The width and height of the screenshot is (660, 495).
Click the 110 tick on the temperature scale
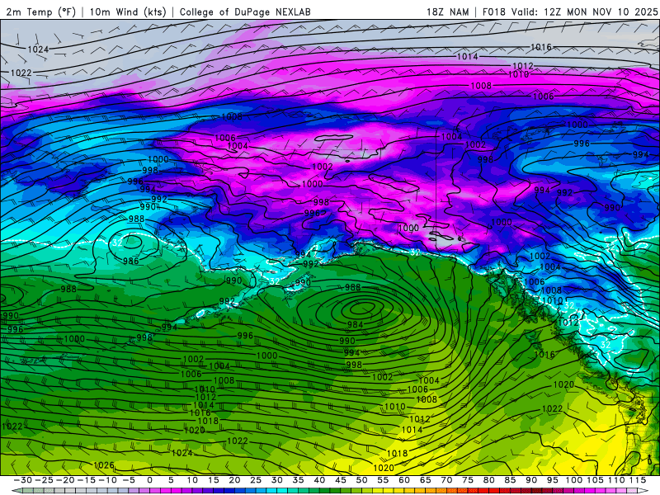(x=616, y=480)
